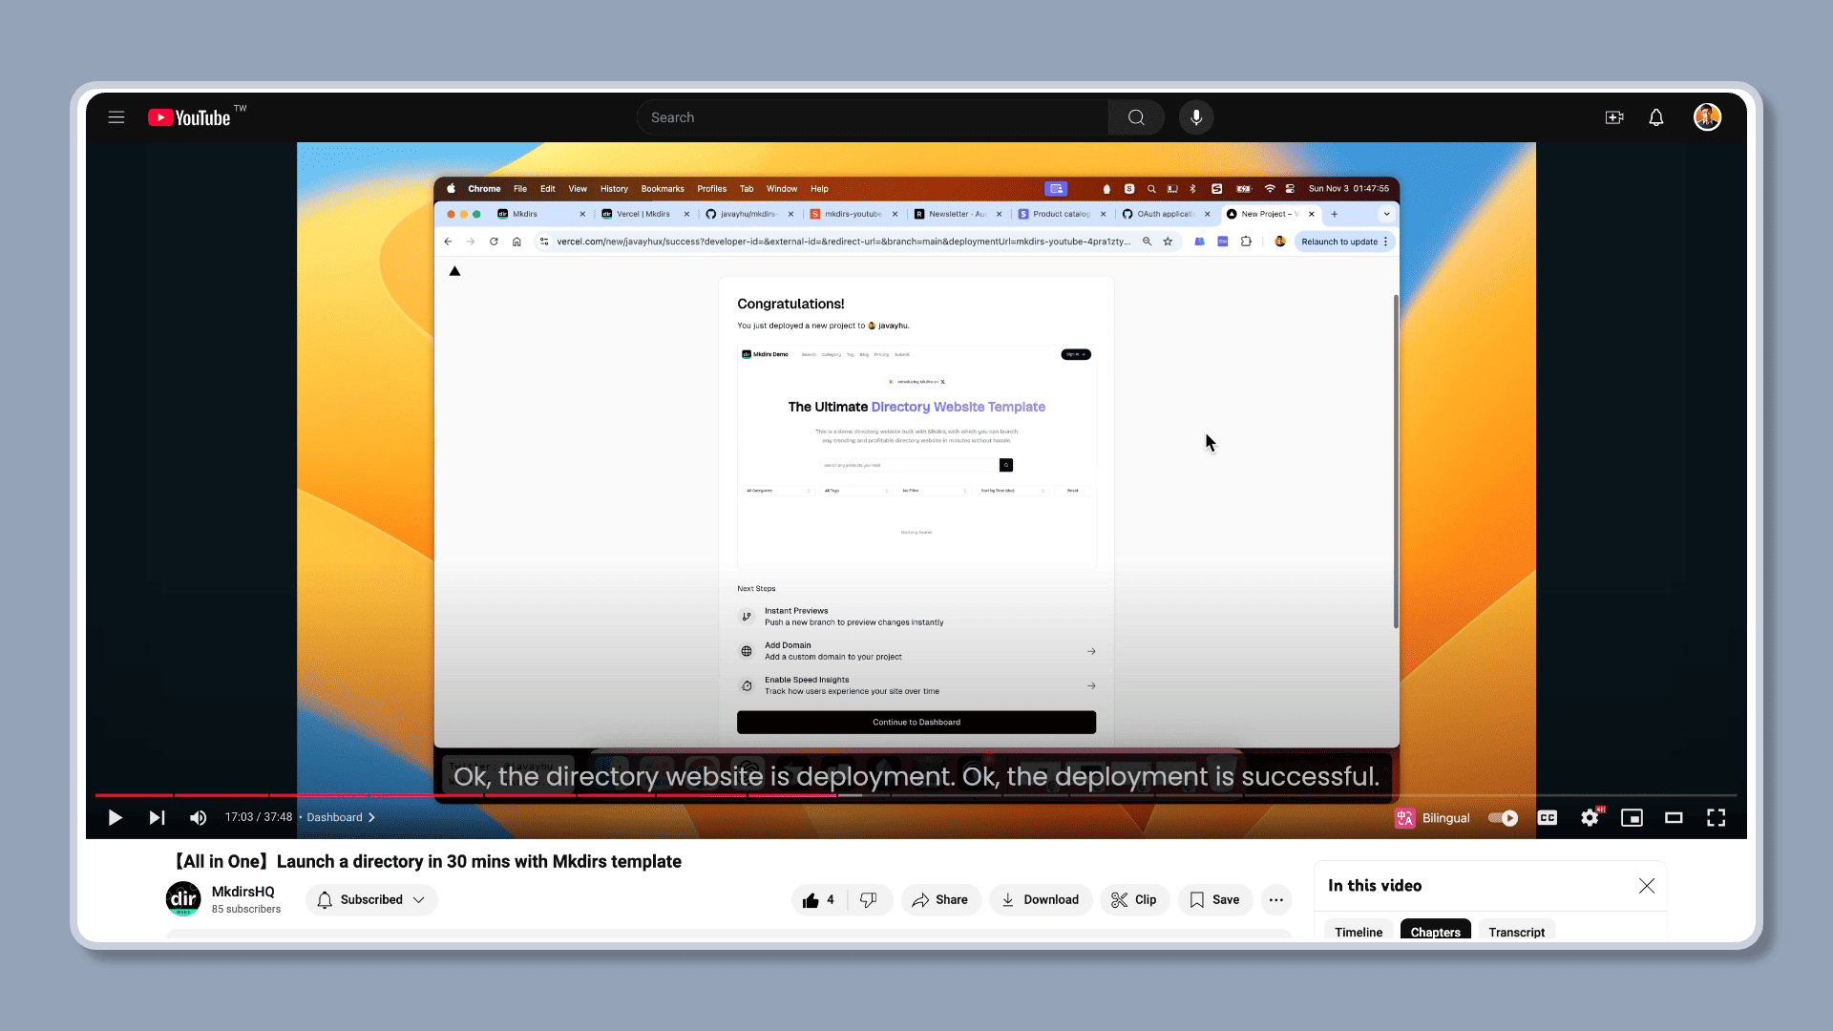Click Continue to Dashboard button
The height and width of the screenshot is (1031, 1833).
(x=916, y=723)
